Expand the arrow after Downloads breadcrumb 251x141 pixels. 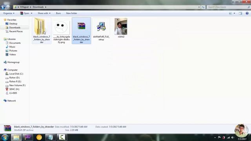coord(45,7)
